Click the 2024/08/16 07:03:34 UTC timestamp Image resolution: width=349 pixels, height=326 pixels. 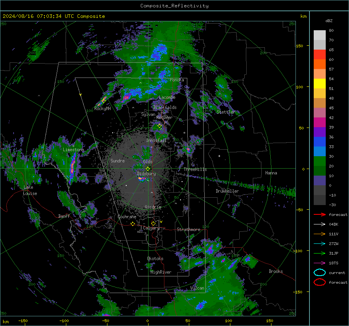[x=54, y=16]
